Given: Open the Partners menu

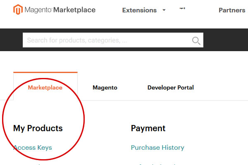Looking at the screenshot, I should [232, 10].
